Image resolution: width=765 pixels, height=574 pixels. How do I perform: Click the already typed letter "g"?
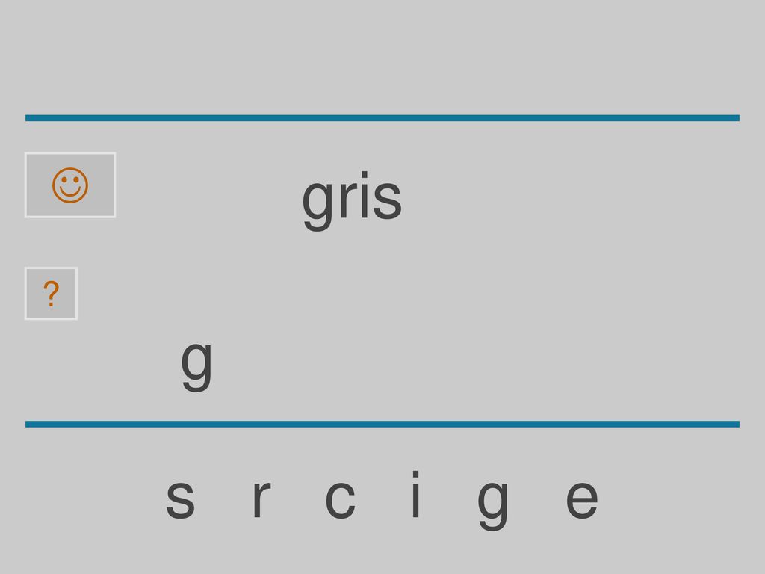tap(196, 366)
